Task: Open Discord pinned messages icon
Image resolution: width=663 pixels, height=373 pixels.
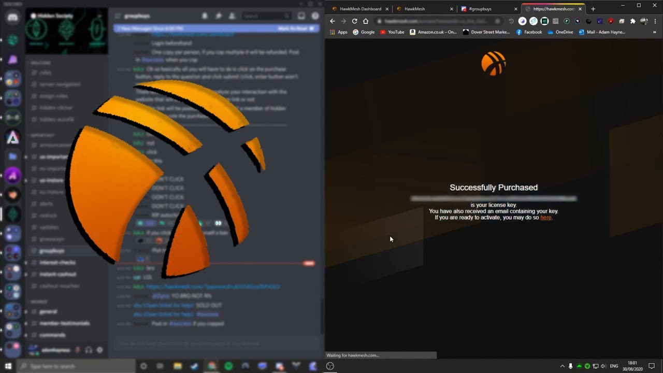Action: tap(218, 16)
